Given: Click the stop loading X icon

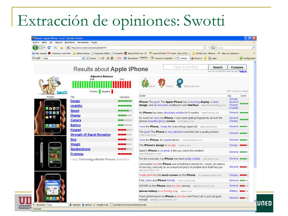Looking at the screenshot, I should pos(55,48).
